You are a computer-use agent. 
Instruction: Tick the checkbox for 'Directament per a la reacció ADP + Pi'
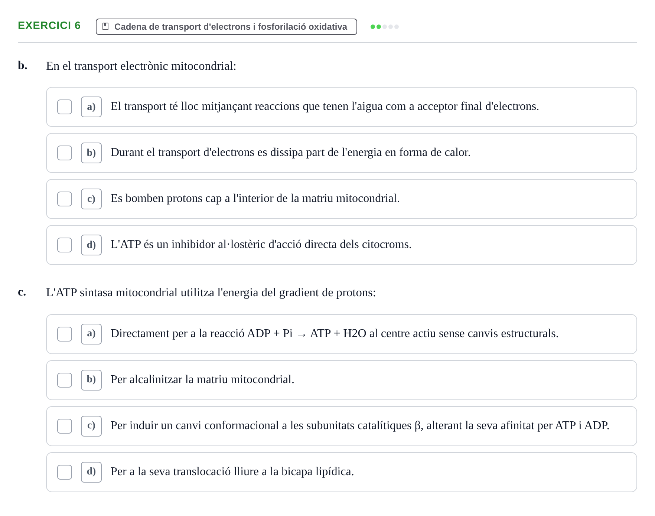tap(65, 334)
